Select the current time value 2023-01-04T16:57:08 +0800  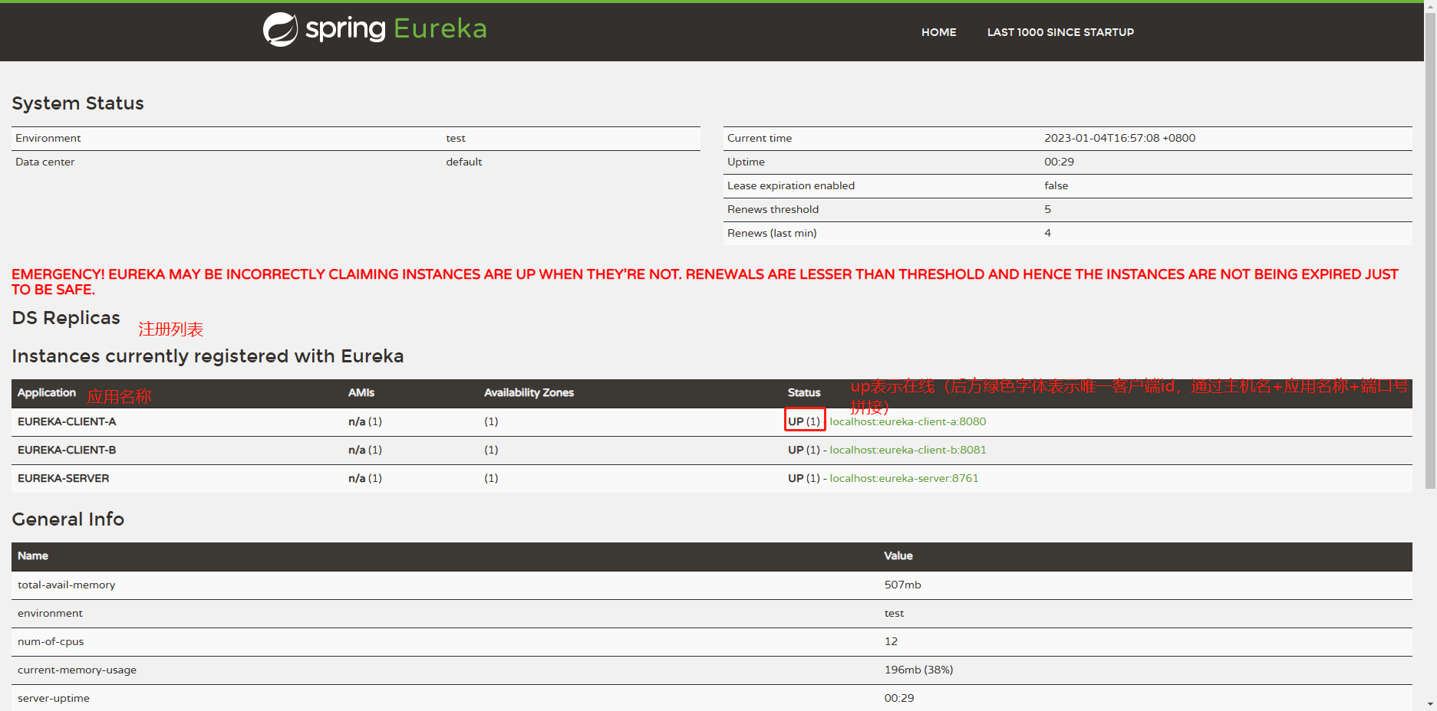coord(1119,138)
